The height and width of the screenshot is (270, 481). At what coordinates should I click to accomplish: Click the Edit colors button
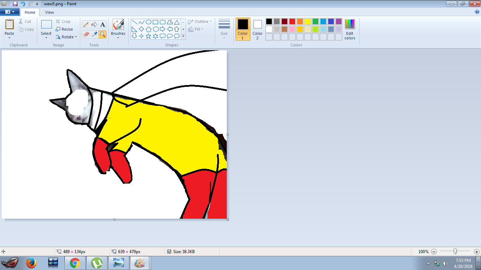point(350,29)
